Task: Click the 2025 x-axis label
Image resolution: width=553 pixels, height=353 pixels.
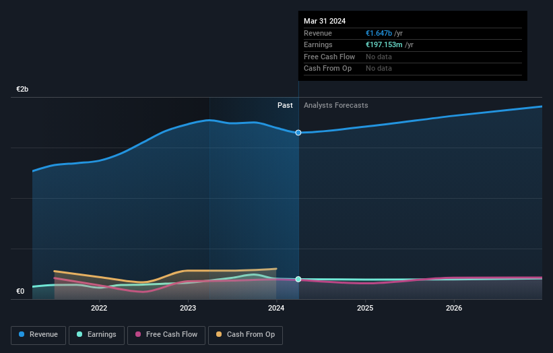Action: click(x=365, y=308)
